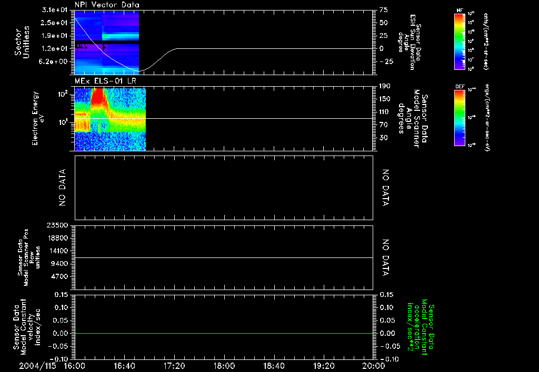539x372 pixels.
Task: Click the "NO DATA" label left of the empty panel
Action: click(62, 188)
